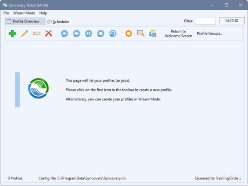248x186 pixels.
Task: Click the blue pause icon
Action: pos(88,33)
